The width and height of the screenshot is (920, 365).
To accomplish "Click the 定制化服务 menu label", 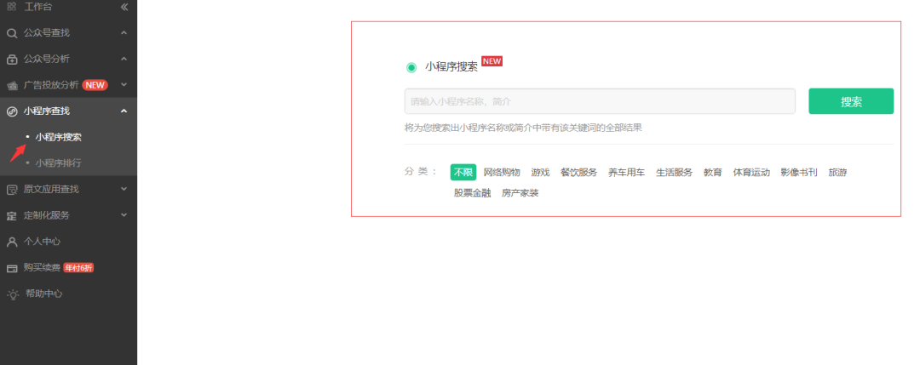I will tap(46, 215).
